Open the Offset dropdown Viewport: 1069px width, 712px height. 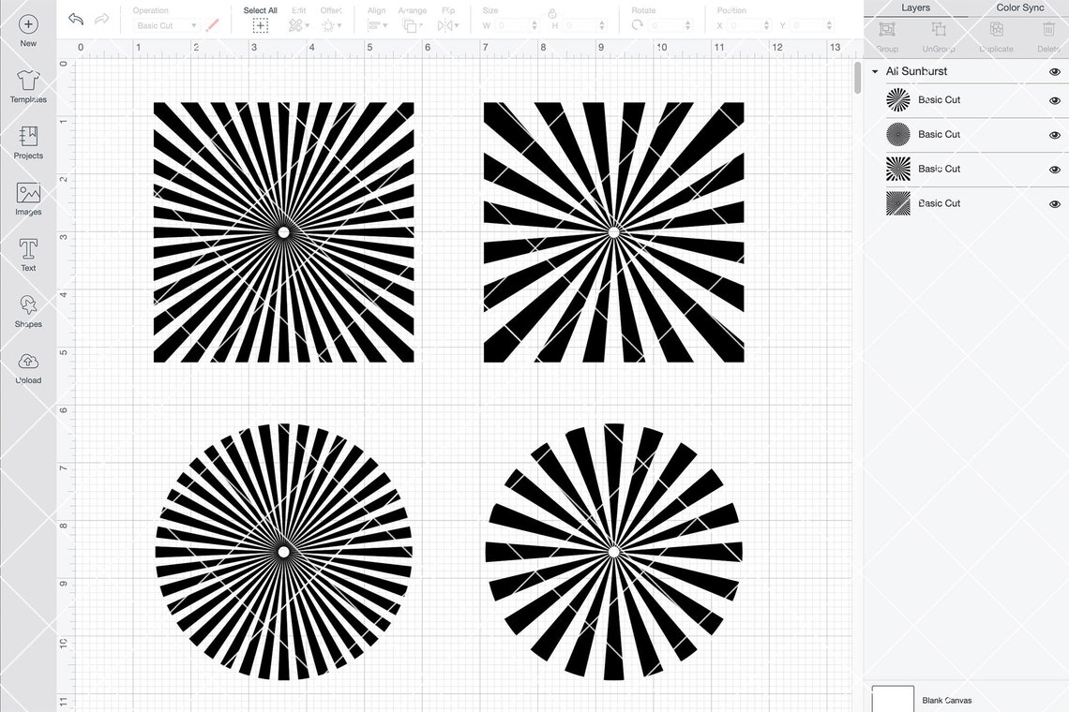(x=330, y=25)
